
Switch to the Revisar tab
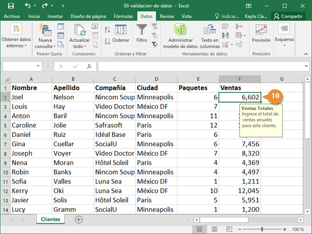(x=167, y=16)
